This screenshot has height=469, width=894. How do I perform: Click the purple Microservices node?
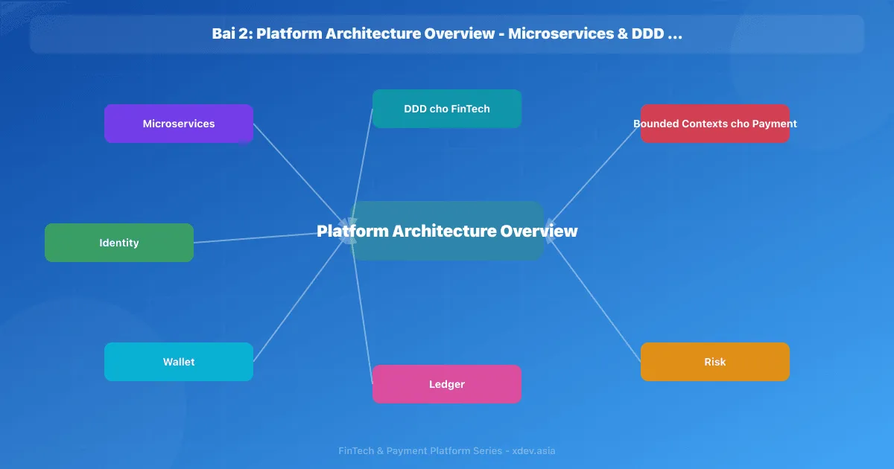pos(179,124)
